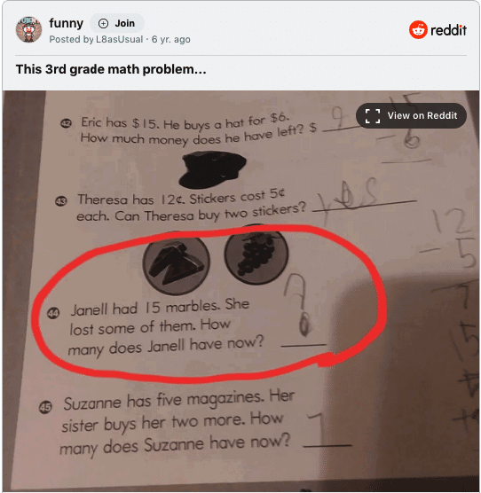Open the funny subreddit name link
The width and height of the screenshot is (481, 493).
point(66,23)
